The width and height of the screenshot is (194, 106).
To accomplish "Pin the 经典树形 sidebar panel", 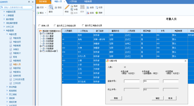I will (29, 2).
